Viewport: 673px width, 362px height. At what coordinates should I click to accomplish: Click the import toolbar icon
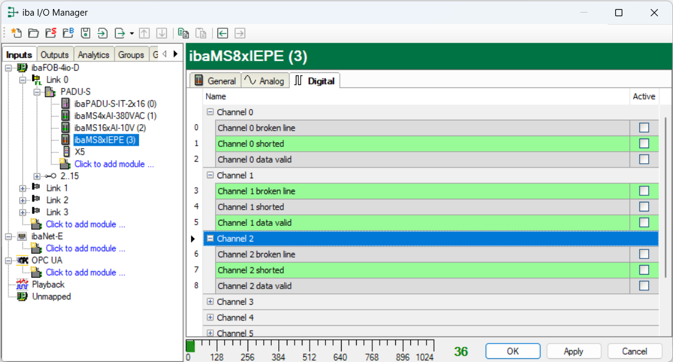[103, 33]
